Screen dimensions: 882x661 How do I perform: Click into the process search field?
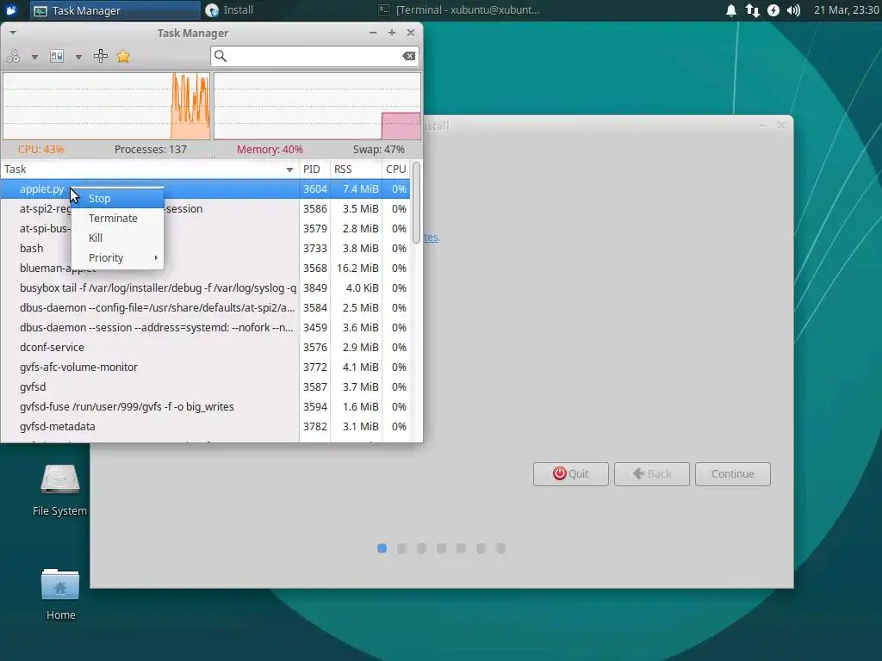coord(314,56)
